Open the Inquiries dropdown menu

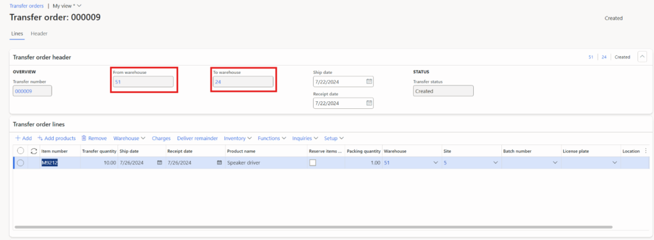[x=305, y=138]
